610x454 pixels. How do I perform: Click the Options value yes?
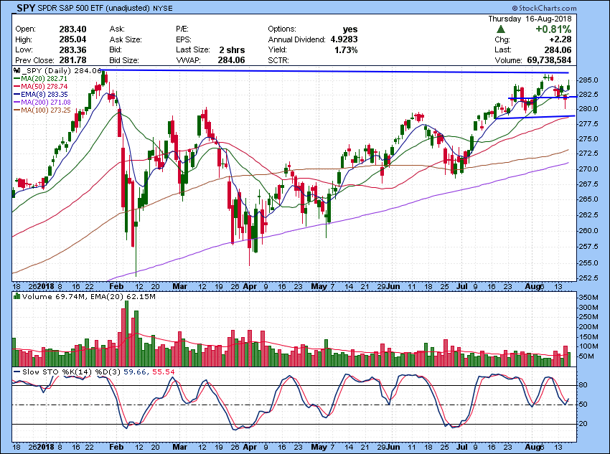coord(350,29)
